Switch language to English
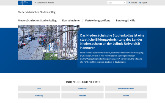Image resolution: width=165 pixels, height=103 pixels. click(144, 3)
